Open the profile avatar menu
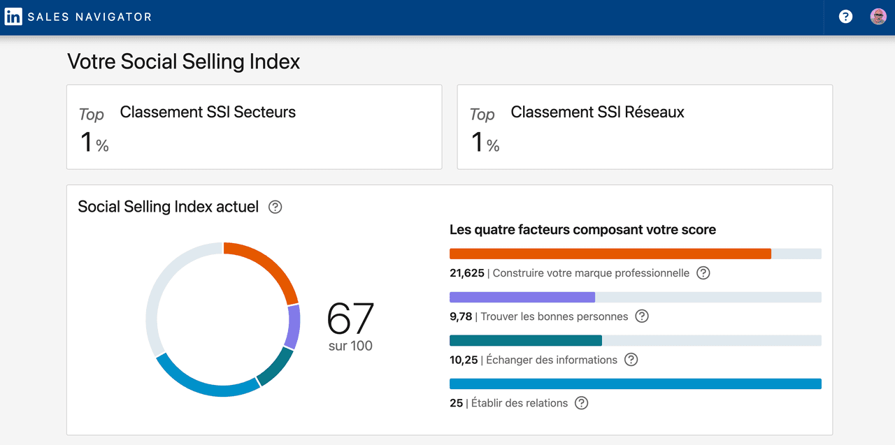Viewport: 895px width, 445px height. point(878,17)
